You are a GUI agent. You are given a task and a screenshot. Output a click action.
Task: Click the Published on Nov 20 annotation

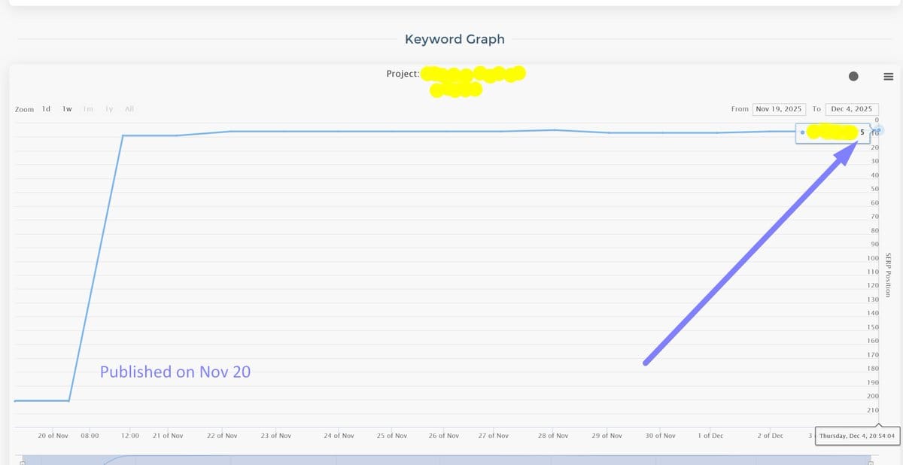tap(175, 372)
